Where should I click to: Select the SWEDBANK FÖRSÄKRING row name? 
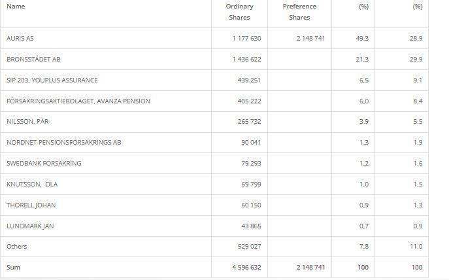[x=44, y=164]
